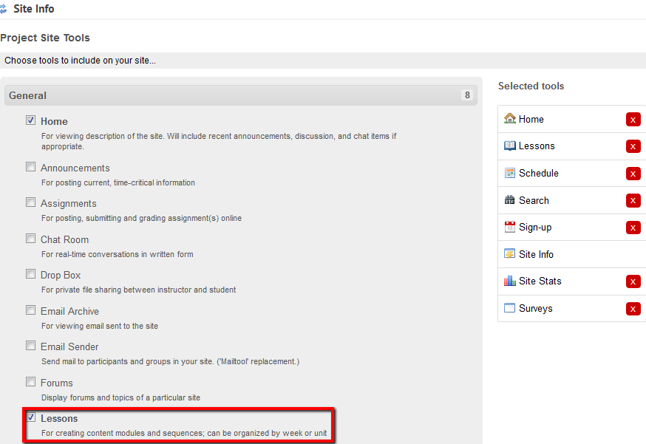This screenshot has height=444, width=646.
Task: Click the Site Info icon in Selected tools
Action: pyautogui.click(x=509, y=254)
